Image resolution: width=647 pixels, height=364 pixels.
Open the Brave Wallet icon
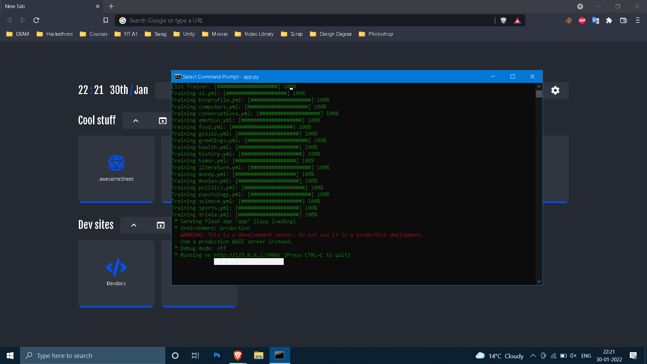coord(623,21)
